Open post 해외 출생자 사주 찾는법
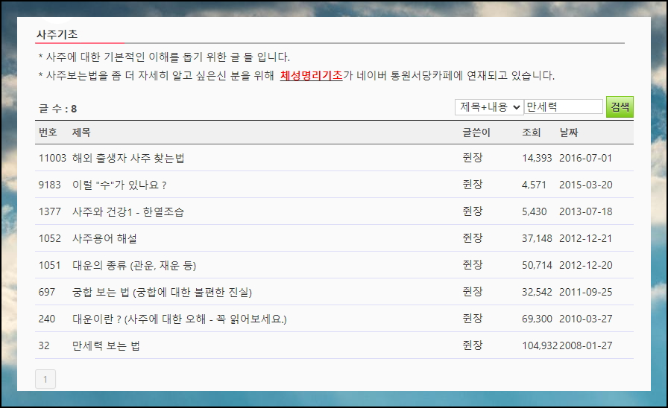The image size is (668, 408). pyautogui.click(x=128, y=159)
